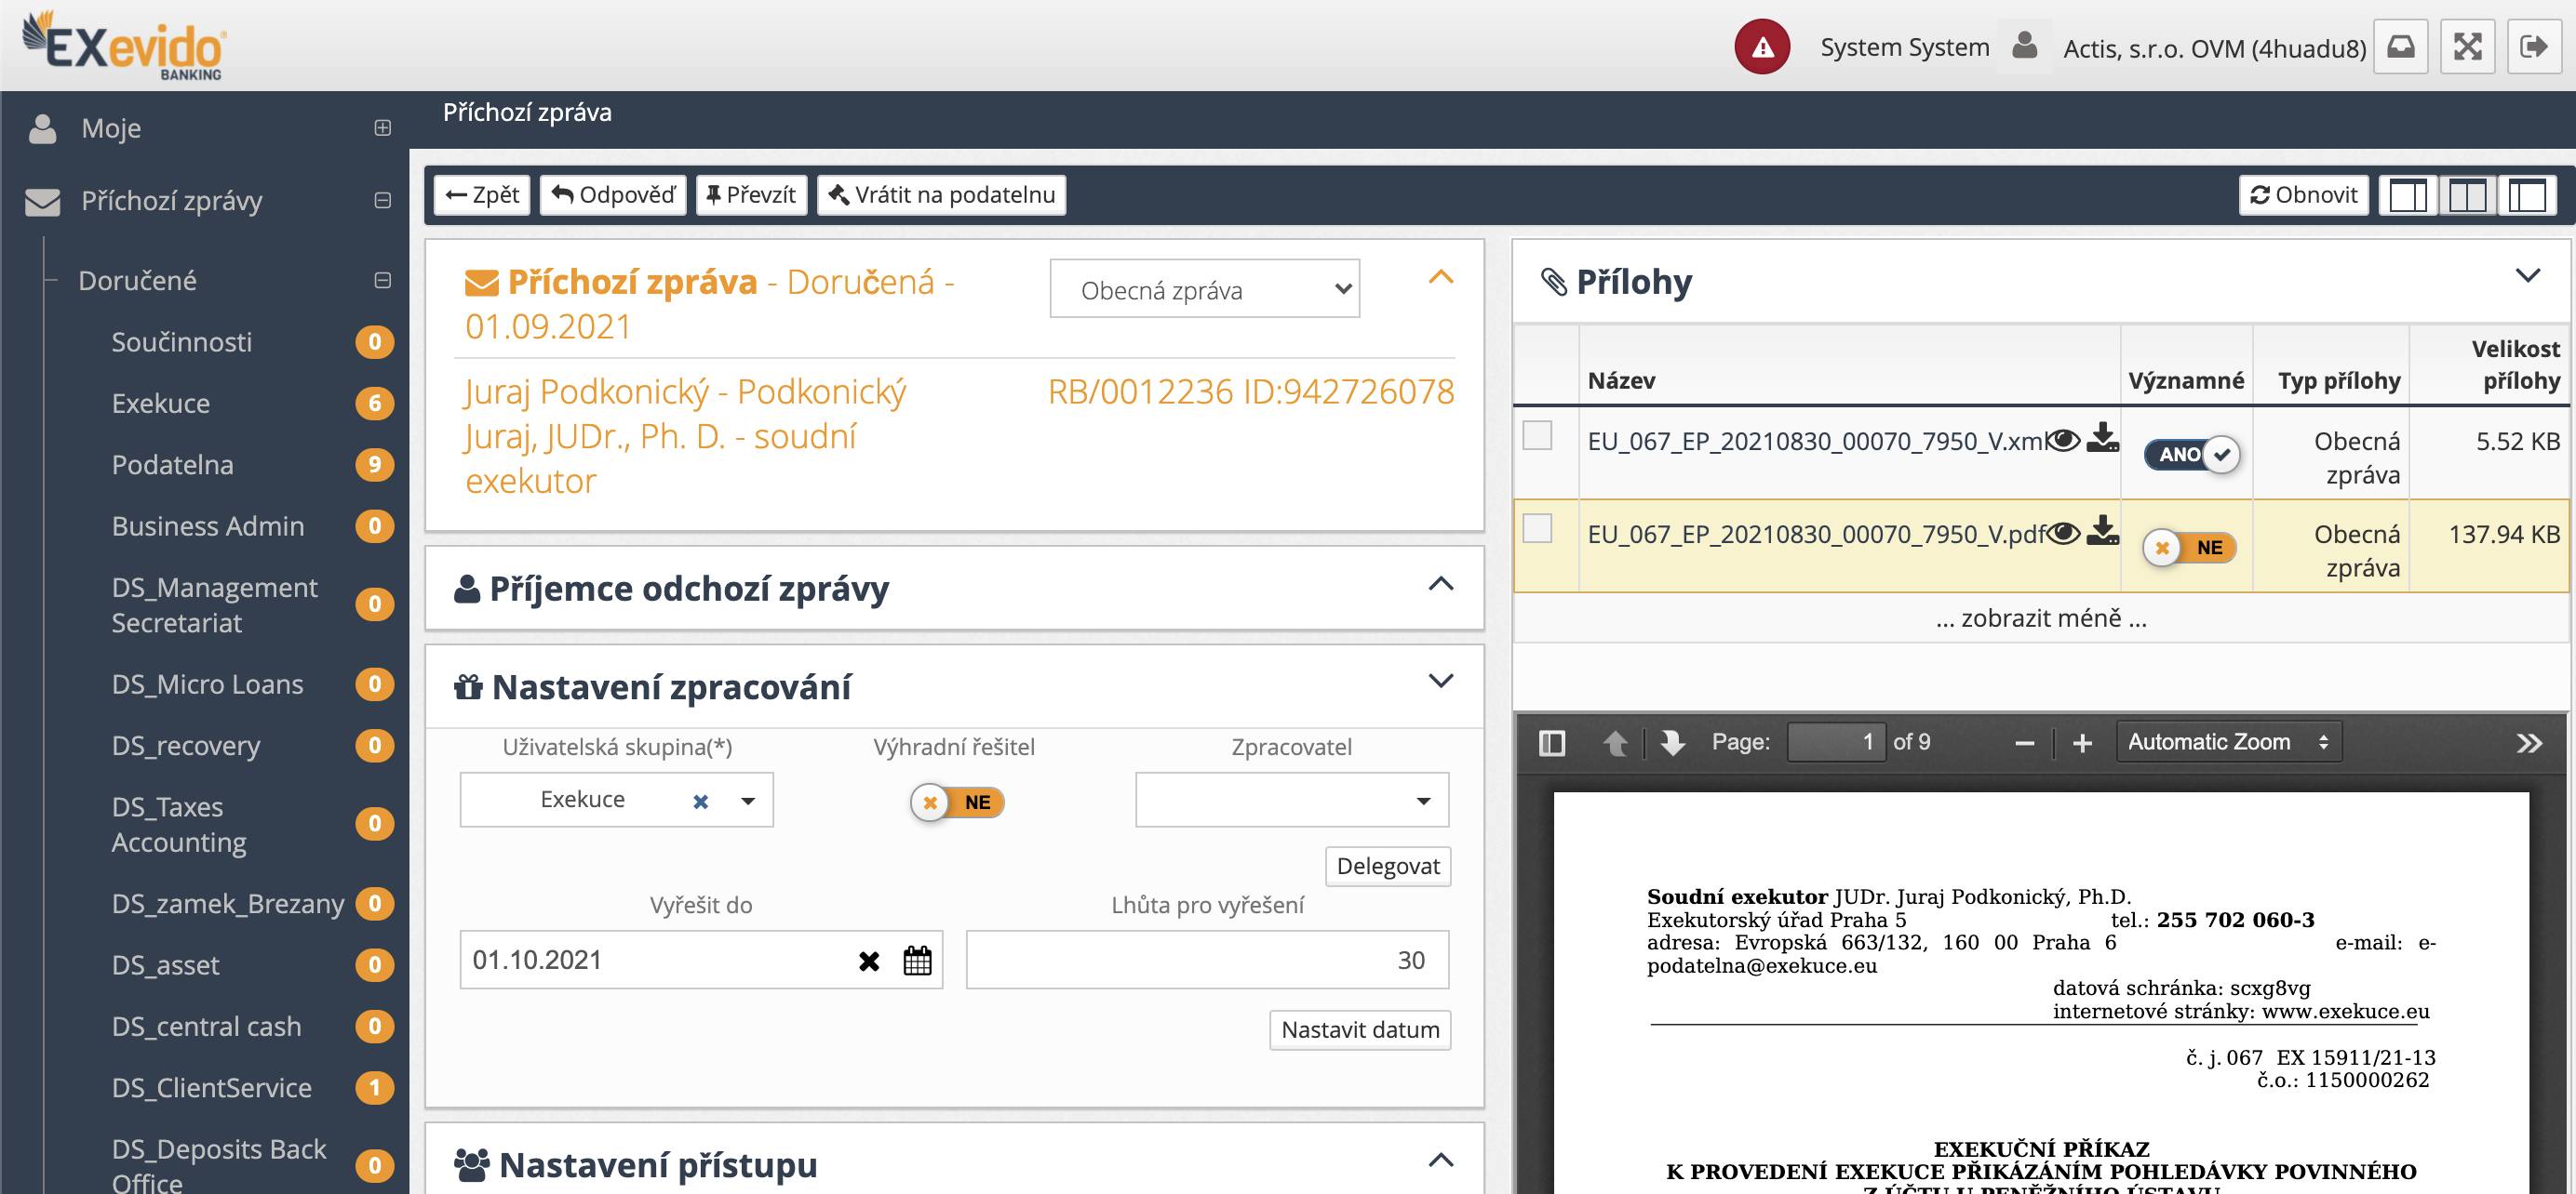2576x1194 pixels.
Task: Click the Lhůta pro vyřešení field
Action: [x=1207, y=961]
